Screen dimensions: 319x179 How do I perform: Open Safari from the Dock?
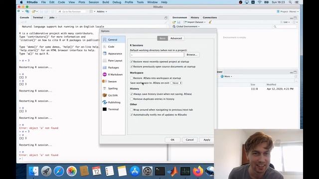pyautogui.click(x=59, y=171)
